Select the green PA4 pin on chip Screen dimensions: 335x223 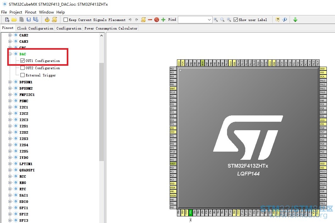pos(190,212)
